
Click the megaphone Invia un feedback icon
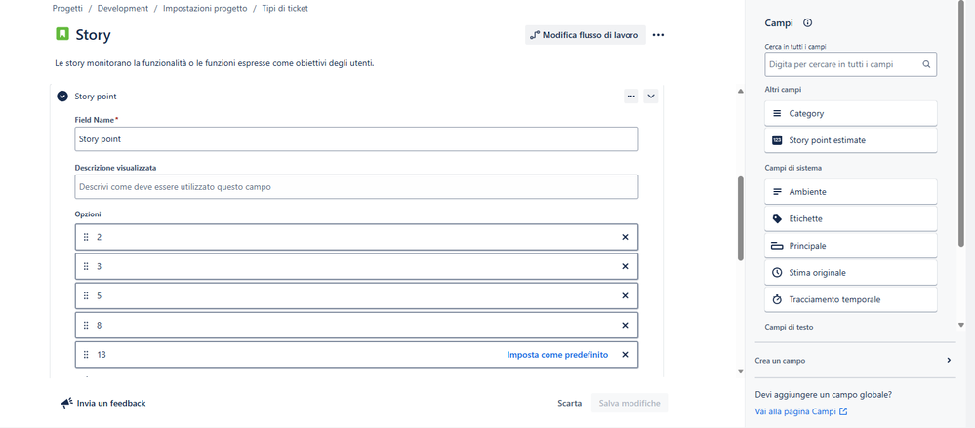pyautogui.click(x=67, y=404)
